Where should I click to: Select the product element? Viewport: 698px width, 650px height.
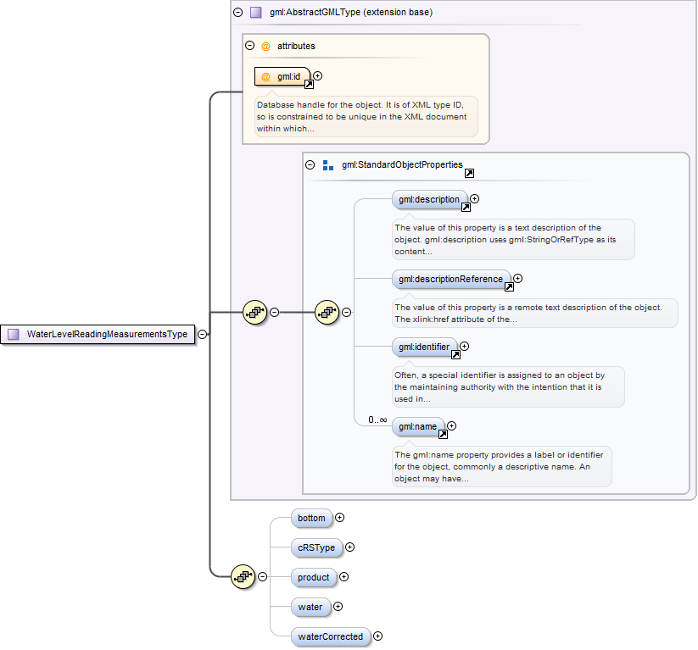tap(314, 577)
